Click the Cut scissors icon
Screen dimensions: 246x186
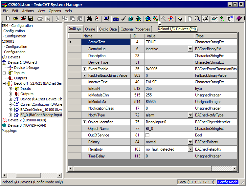click(x=57, y=19)
